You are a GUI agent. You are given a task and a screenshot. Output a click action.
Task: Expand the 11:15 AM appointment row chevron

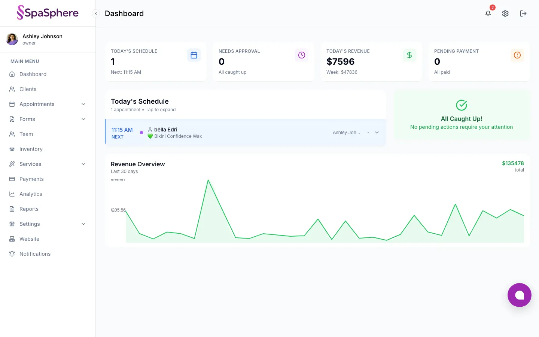tap(377, 133)
